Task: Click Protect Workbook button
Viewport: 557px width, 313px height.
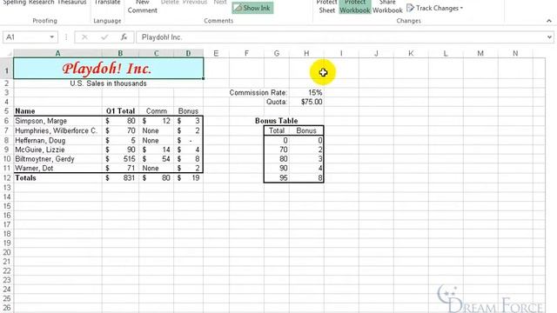Action: pyautogui.click(x=354, y=7)
